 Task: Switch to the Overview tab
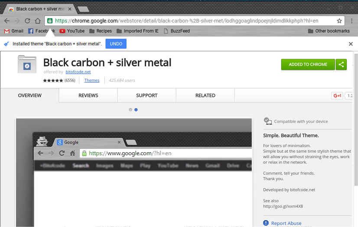tap(29, 96)
